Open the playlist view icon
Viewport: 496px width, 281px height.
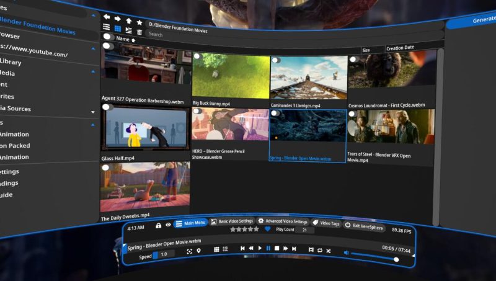[128, 30]
